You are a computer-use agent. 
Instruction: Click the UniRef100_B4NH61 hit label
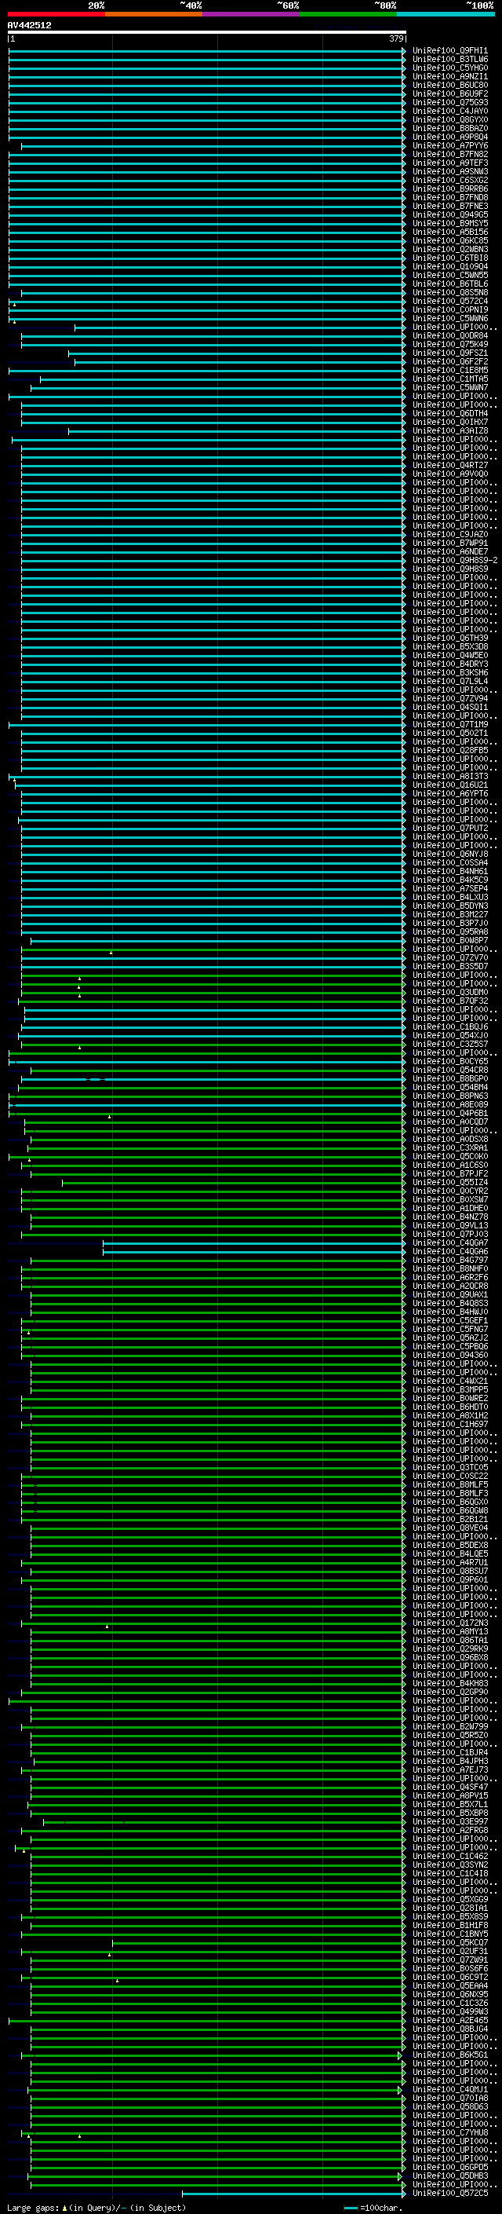click(x=450, y=871)
